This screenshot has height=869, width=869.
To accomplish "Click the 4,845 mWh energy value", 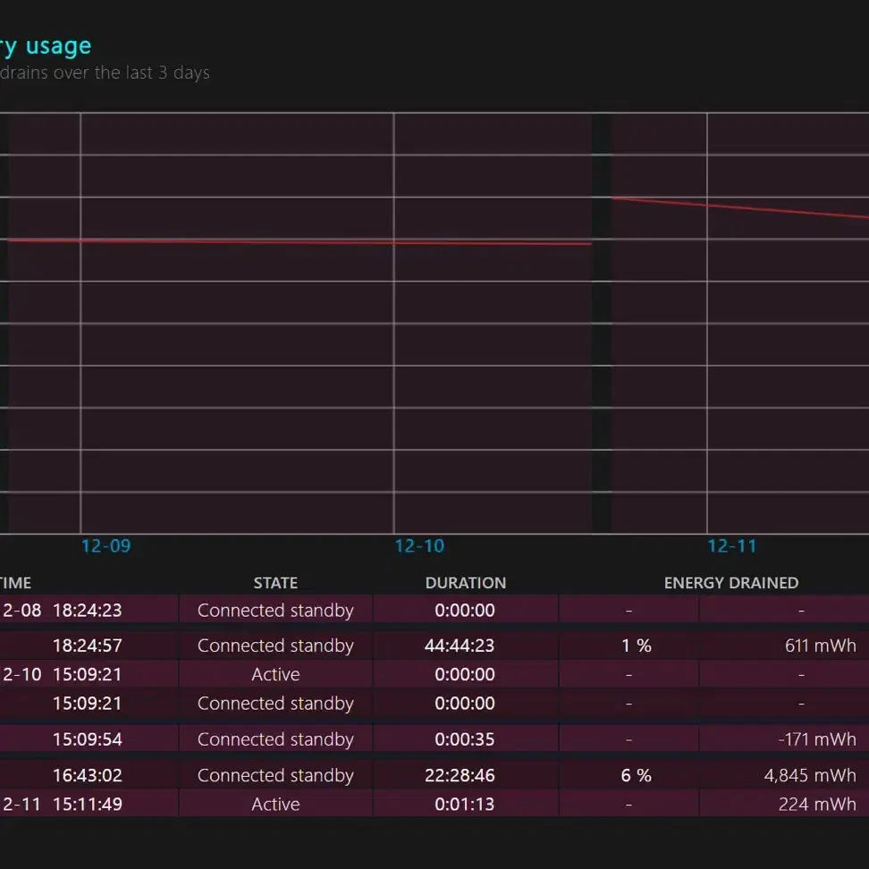I will (810, 775).
